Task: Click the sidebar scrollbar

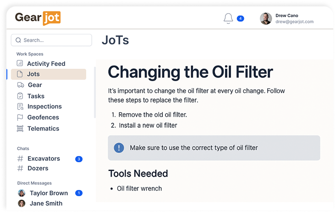Action: click(x=95, y=92)
